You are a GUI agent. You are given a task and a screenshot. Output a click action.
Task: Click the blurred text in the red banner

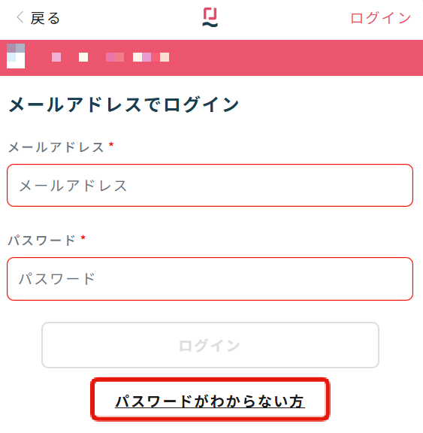point(110,57)
